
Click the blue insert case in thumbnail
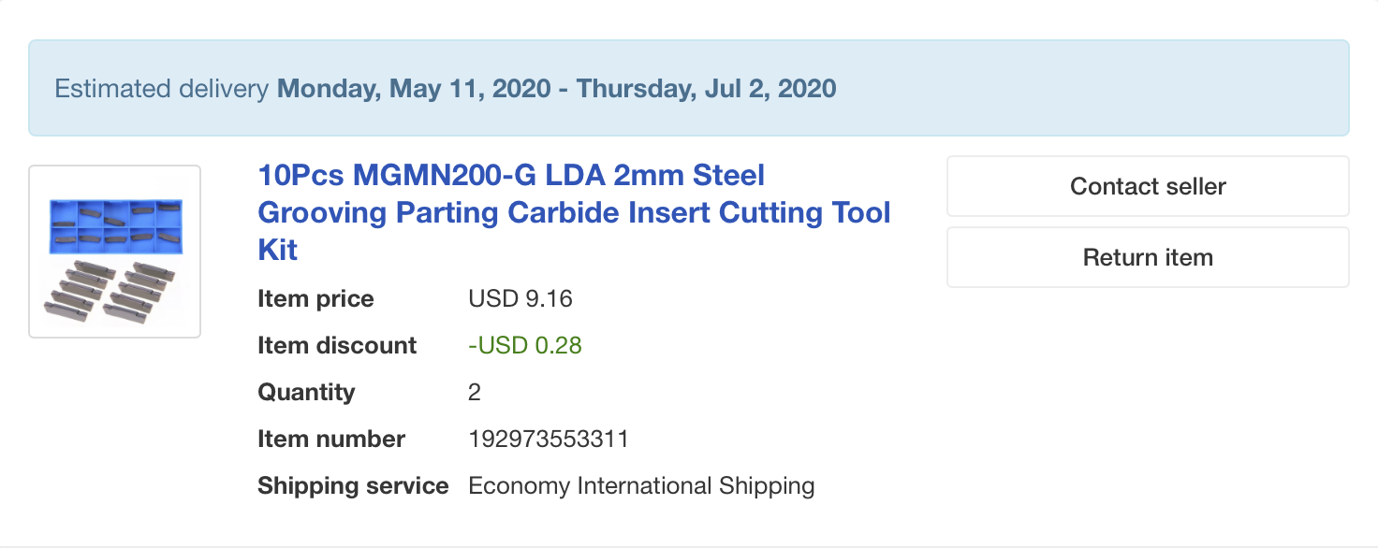coord(115,226)
